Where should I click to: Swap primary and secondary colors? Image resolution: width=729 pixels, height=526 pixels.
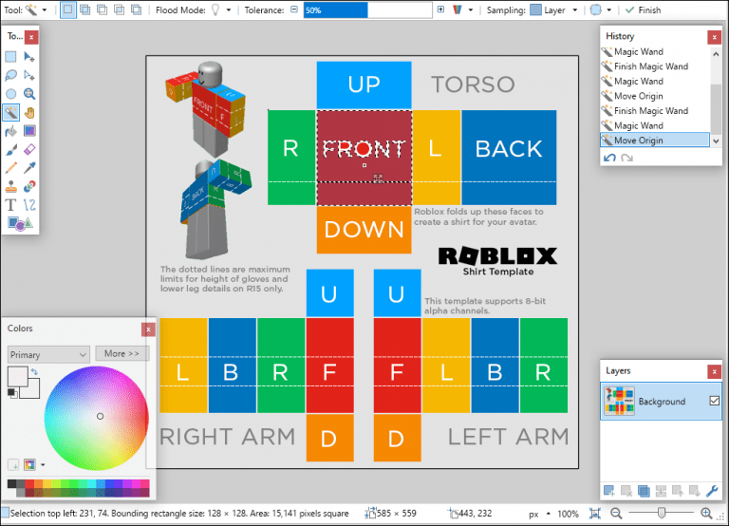point(34,371)
